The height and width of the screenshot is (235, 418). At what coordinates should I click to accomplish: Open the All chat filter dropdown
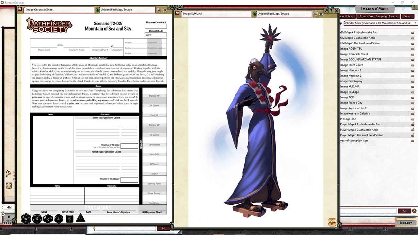point(163,228)
